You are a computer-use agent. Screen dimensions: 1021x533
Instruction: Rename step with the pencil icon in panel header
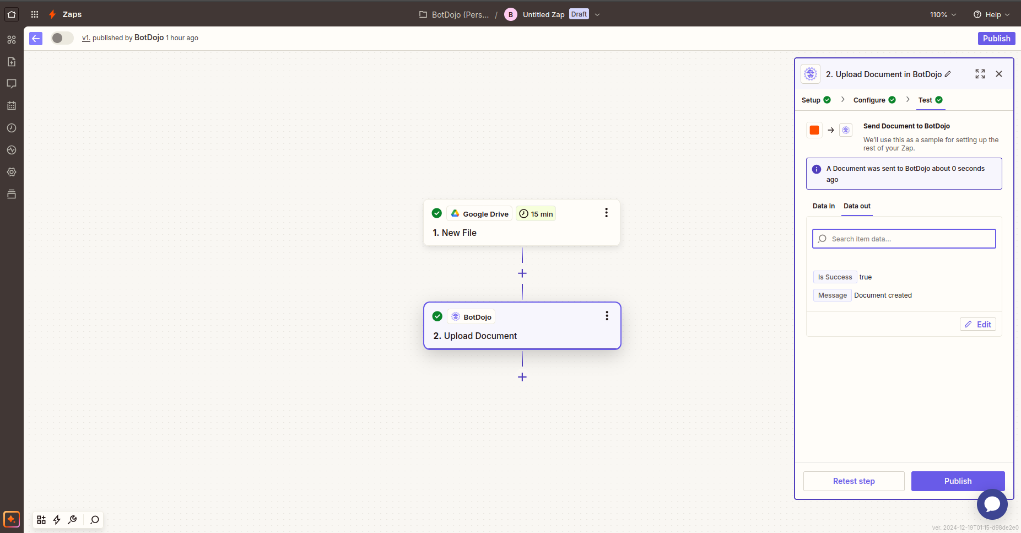(x=948, y=74)
